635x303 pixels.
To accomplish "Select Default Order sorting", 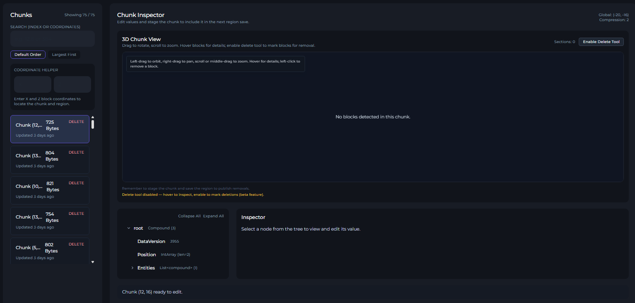I will tap(28, 55).
